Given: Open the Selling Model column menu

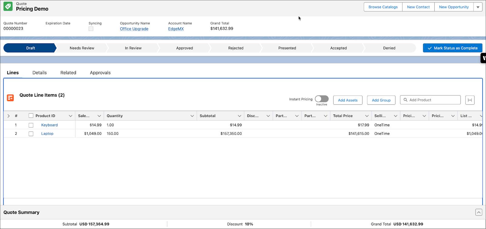Looking at the screenshot, I should pyautogui.click(x=395, y=116).
